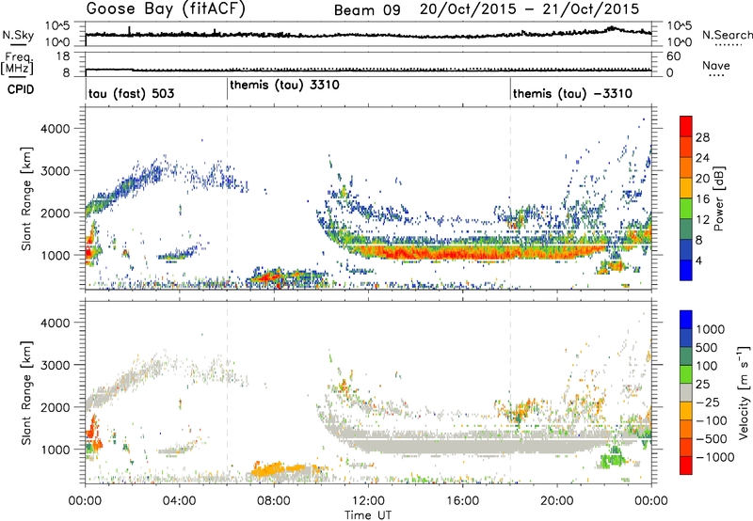This screenshot has height=521, width=753.
Task: Click the '28' tick on Power color bar
Action: 702,137
